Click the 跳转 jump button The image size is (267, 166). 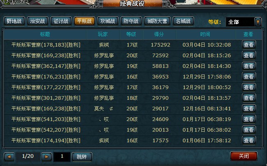click(82, 157)
